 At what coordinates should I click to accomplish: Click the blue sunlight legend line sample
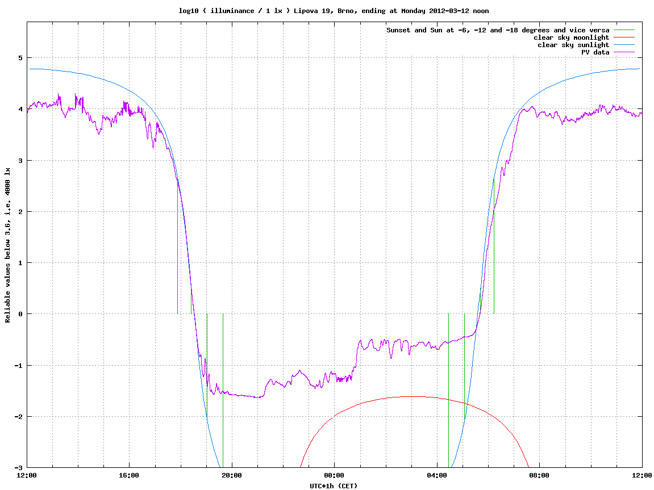tap(624, 45)
